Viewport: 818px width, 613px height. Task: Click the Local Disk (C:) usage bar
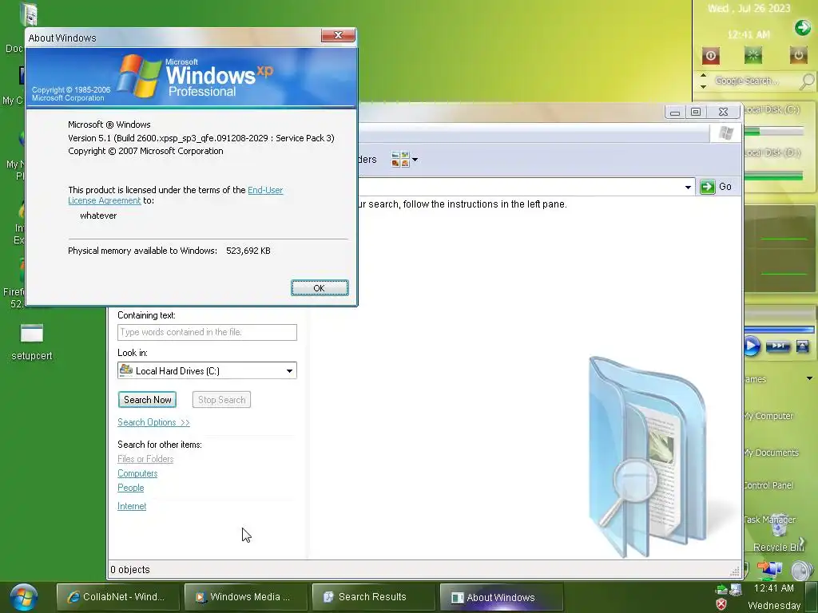tap(773, 132)
